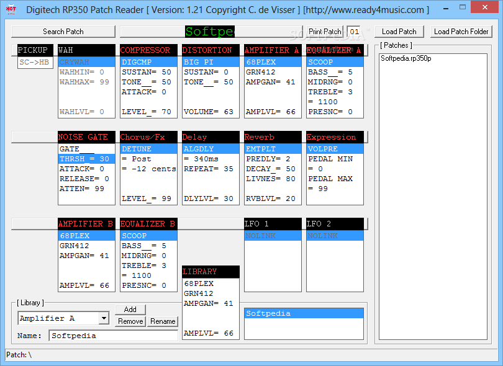Select THRSH = 30 in Noise Gate

tap(86, 159)
